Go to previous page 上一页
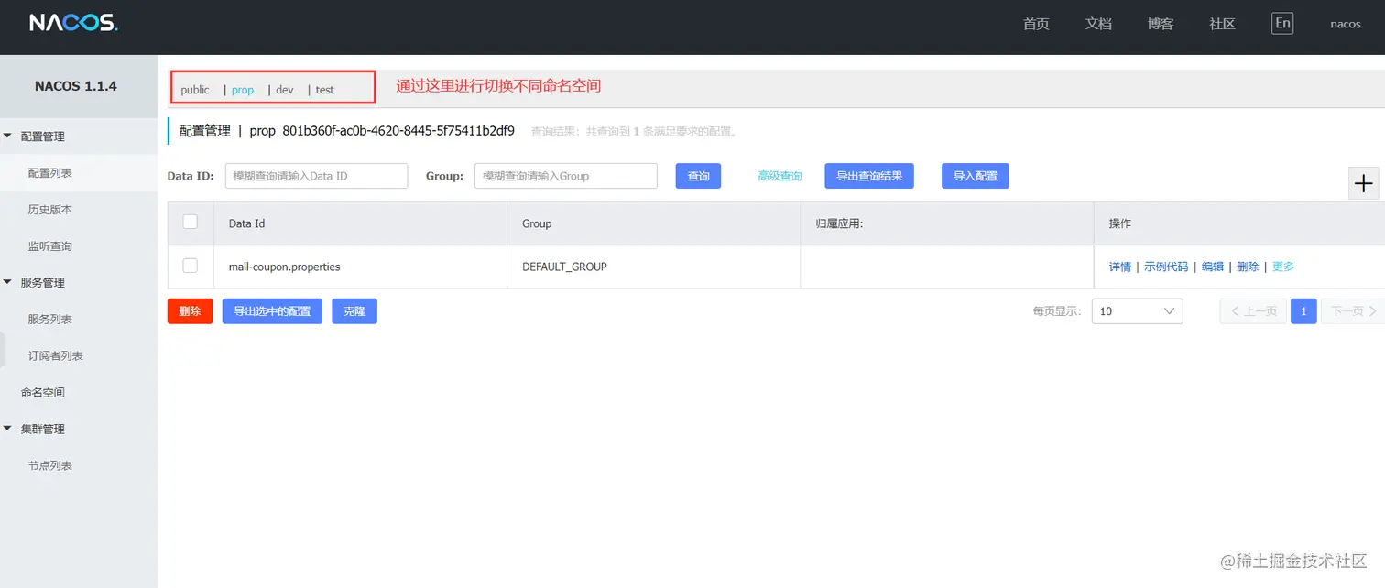 tap(1253, 311)
